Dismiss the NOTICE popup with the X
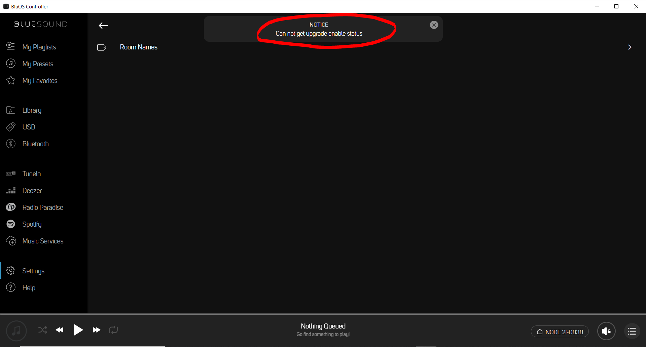This screenshot has width=646, height=347. (x=434, y=25)
